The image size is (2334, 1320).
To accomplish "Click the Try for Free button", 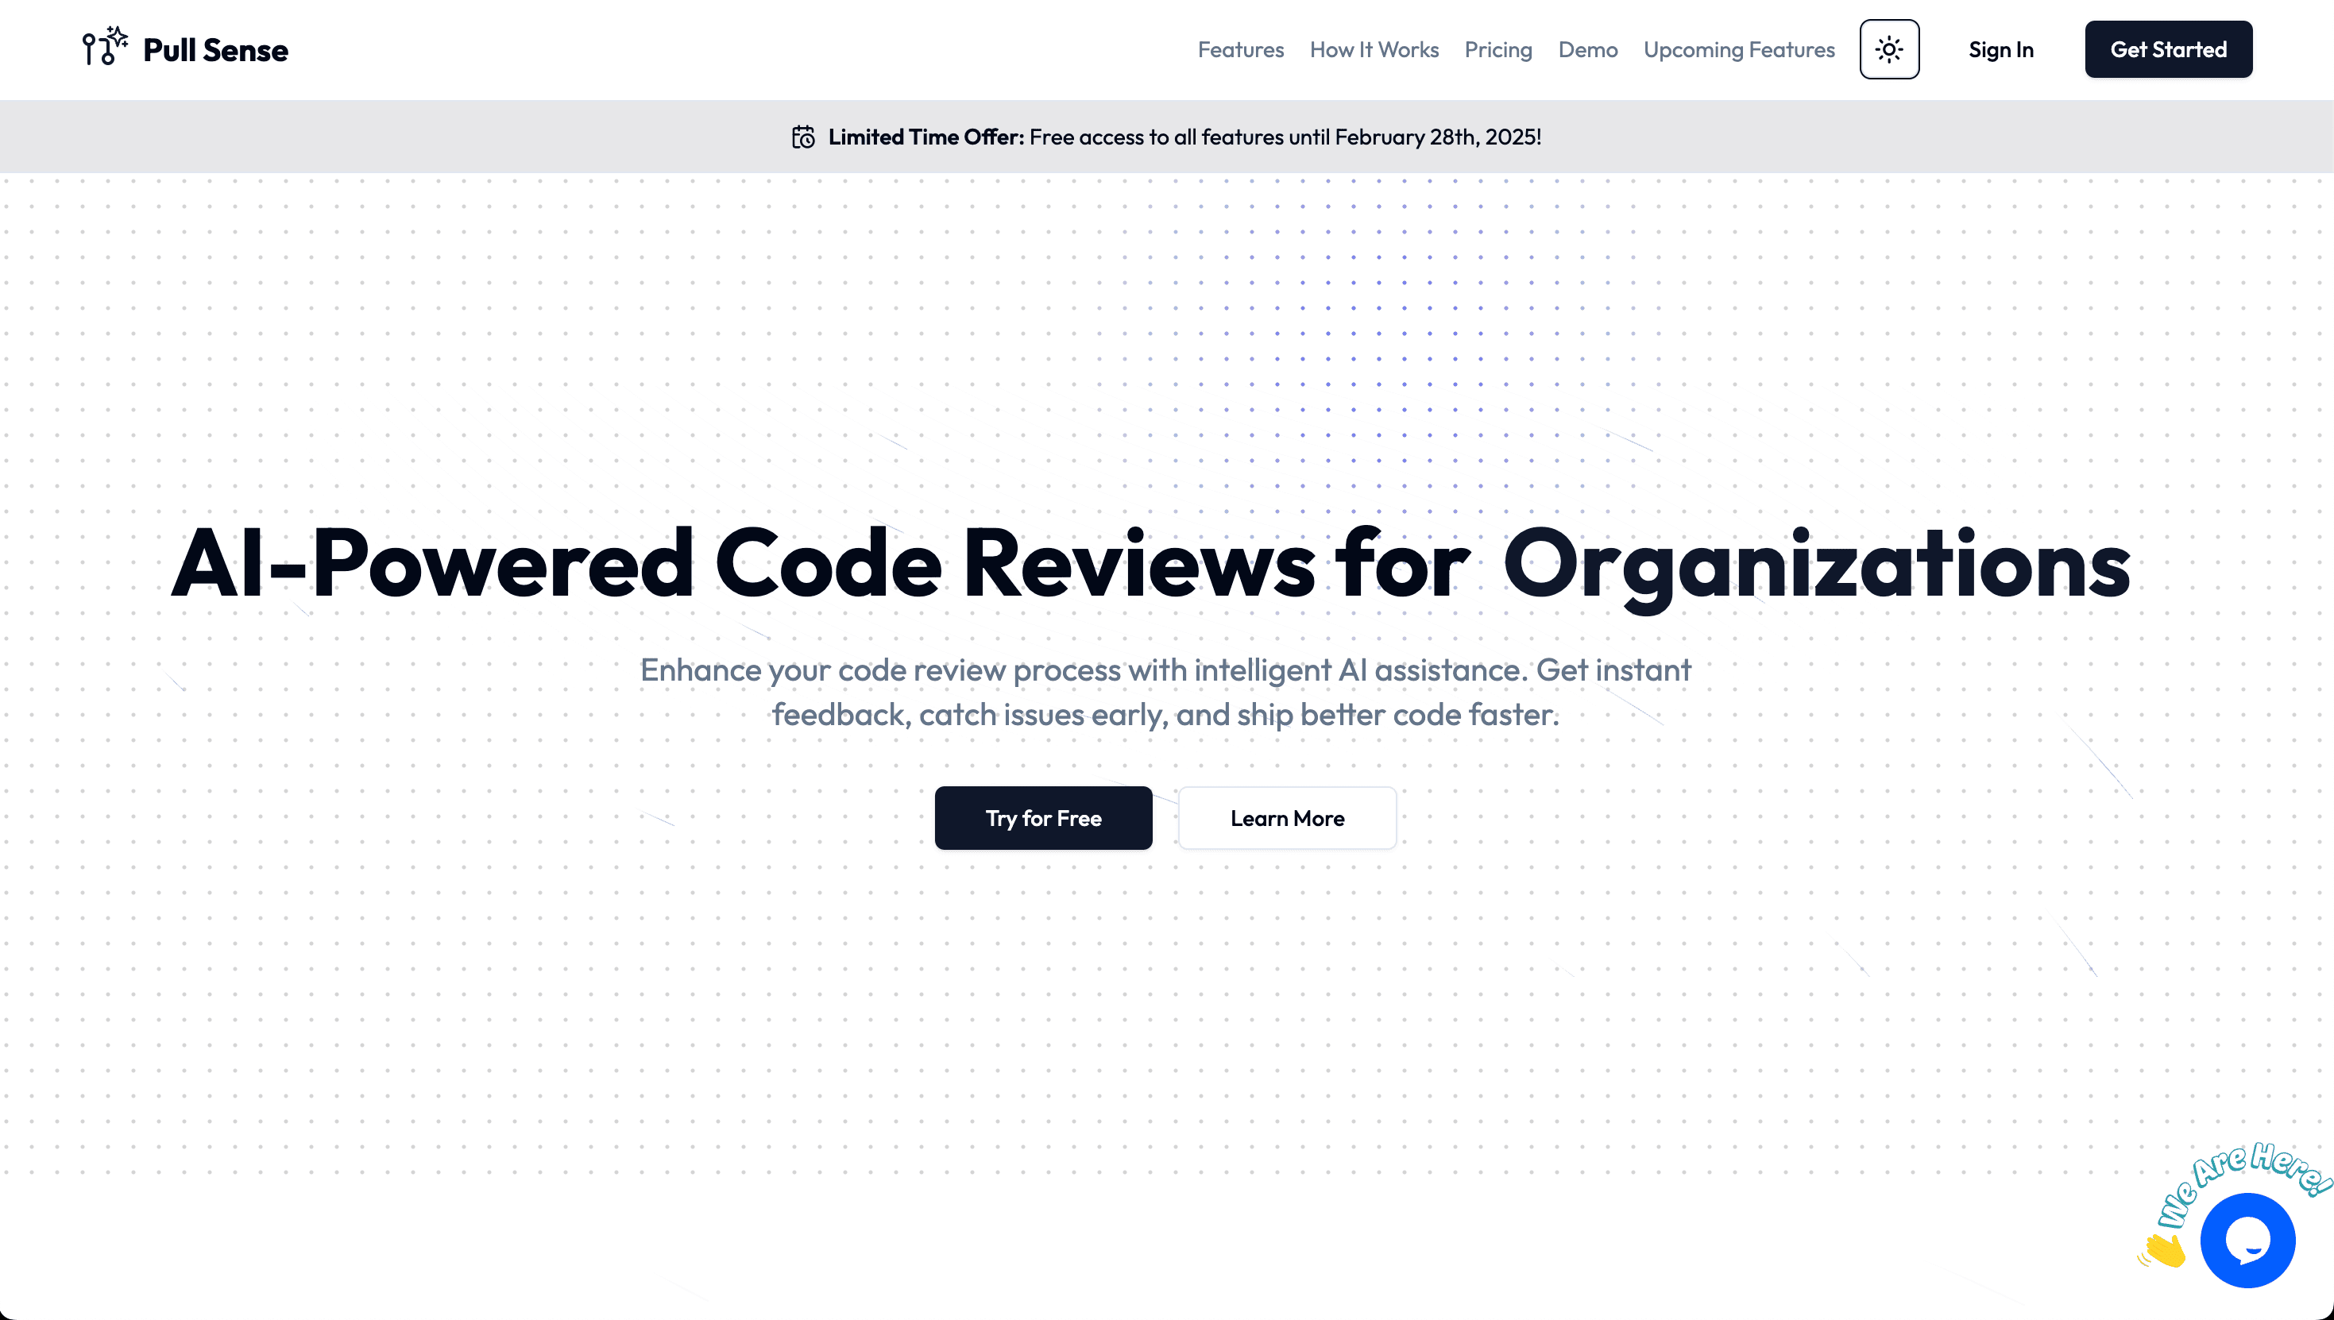I will point(1044,817).
